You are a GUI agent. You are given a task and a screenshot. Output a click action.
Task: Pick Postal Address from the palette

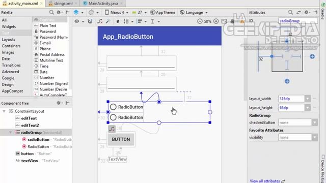click(x=52, y=54)
